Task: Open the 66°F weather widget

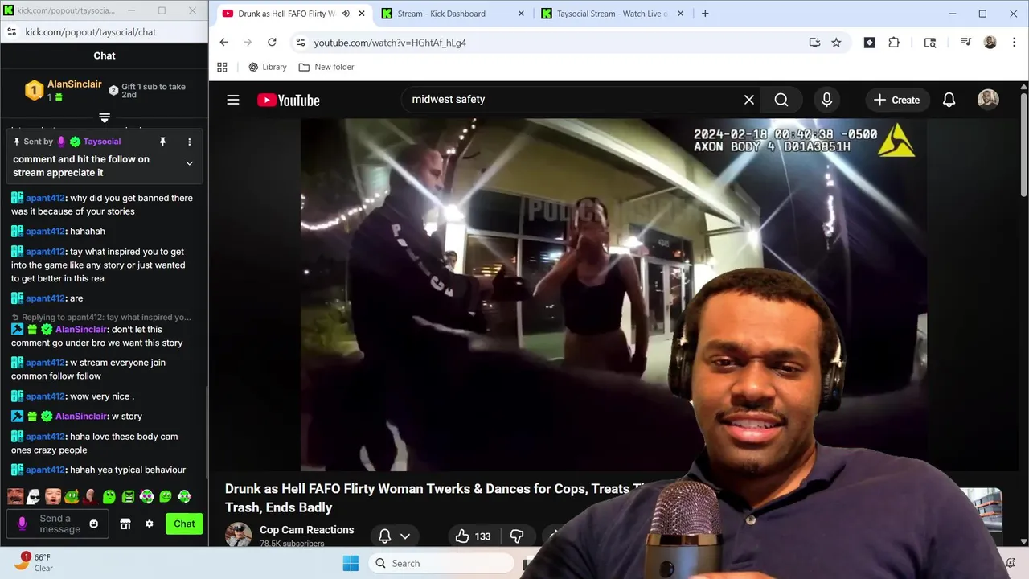Action: pyautogui.click(x=34, y=562)
